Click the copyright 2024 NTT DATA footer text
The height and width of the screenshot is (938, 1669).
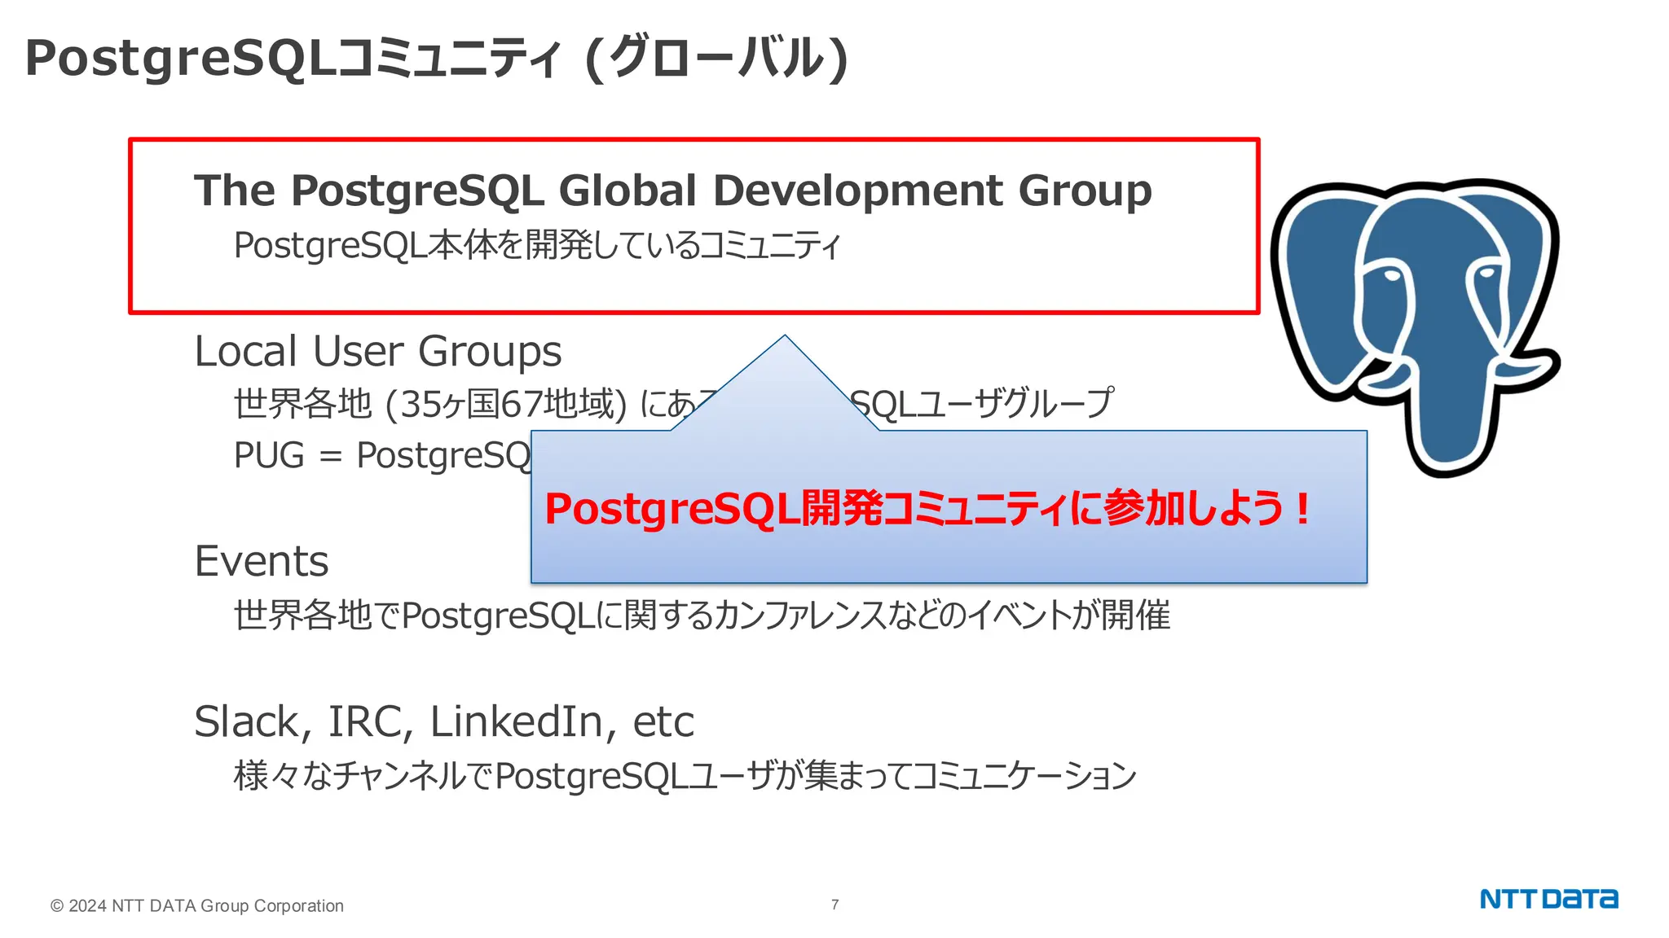[196, 905]
